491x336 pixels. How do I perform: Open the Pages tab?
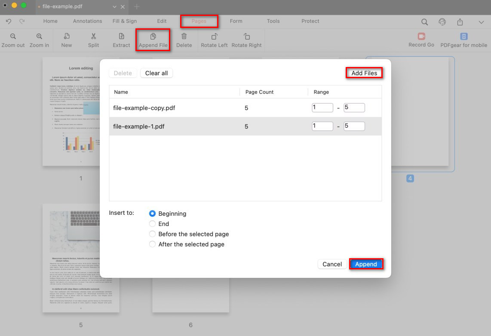pos(199,21)
